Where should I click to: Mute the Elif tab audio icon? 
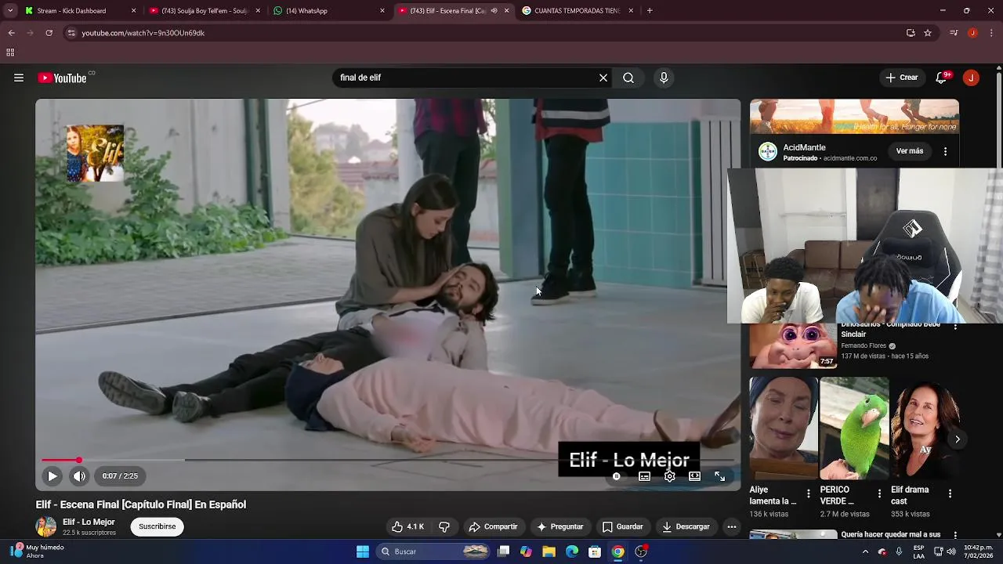tap(494, 11)
